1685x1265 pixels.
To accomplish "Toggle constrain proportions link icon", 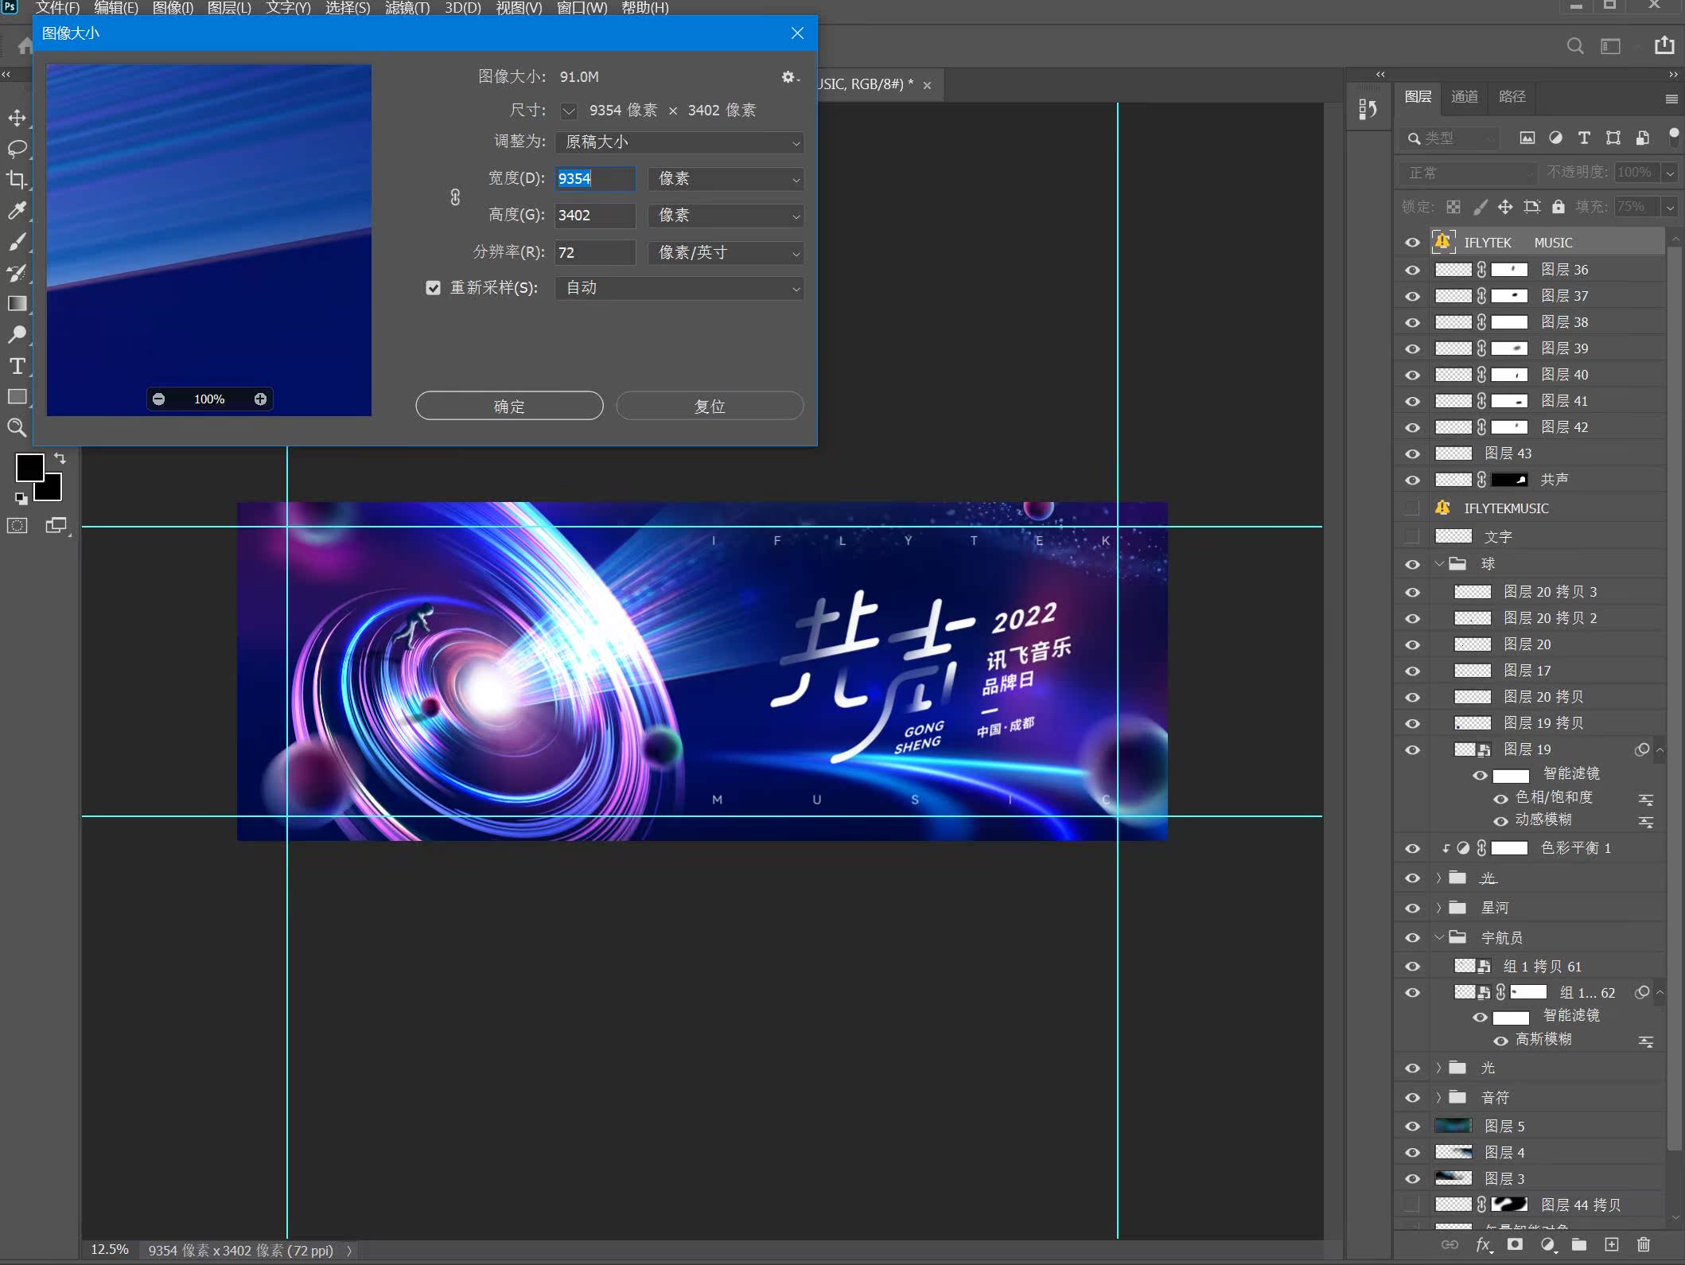I will 455,197.
